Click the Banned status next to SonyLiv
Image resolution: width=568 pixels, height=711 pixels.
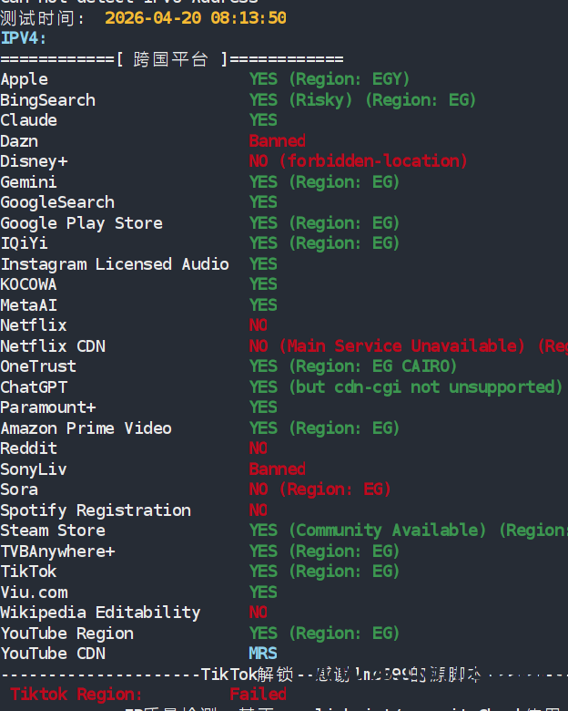(x=277, y=469)
